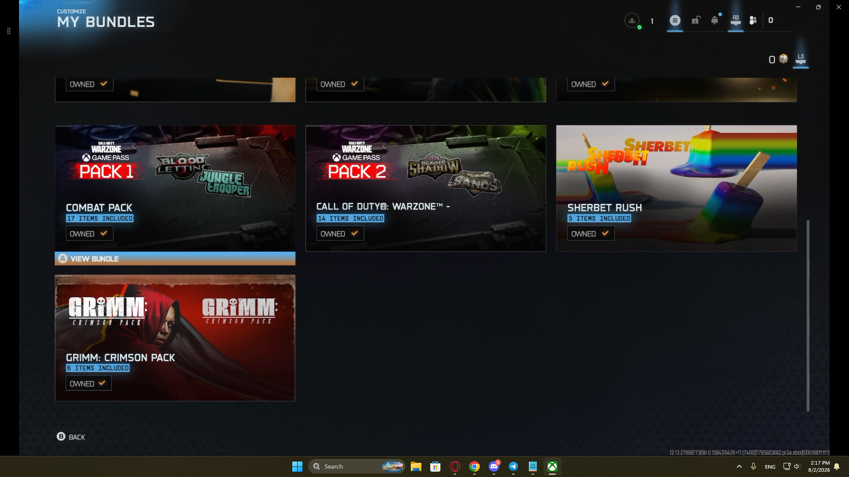The height and width of the screenshot is (477, 849).
Task: Click the "5 ITEMS INCLUDED" label
Action: coord(599,218)
